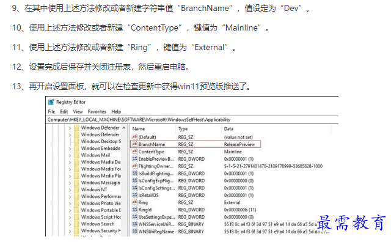This screenshot has width=391, height=242.
Task: Select the ContentType value name
Action: tap(152, 152)
